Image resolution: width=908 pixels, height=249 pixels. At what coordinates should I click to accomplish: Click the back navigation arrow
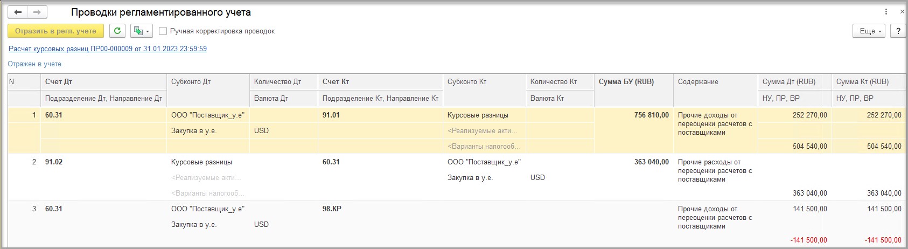click(x=18, y=12)
